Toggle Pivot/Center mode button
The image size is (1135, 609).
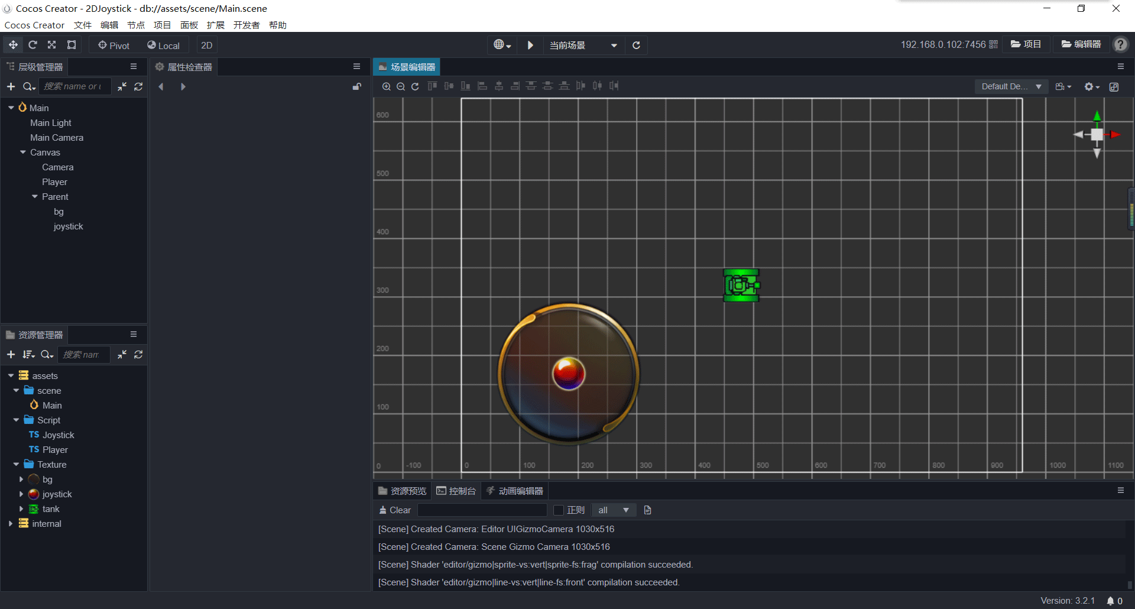[113, 45]
